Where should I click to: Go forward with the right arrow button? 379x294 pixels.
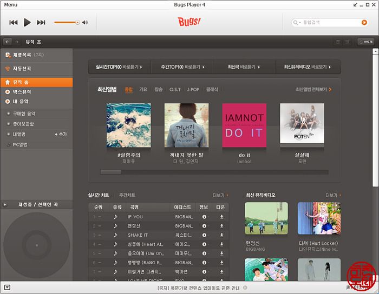(17, 42)
